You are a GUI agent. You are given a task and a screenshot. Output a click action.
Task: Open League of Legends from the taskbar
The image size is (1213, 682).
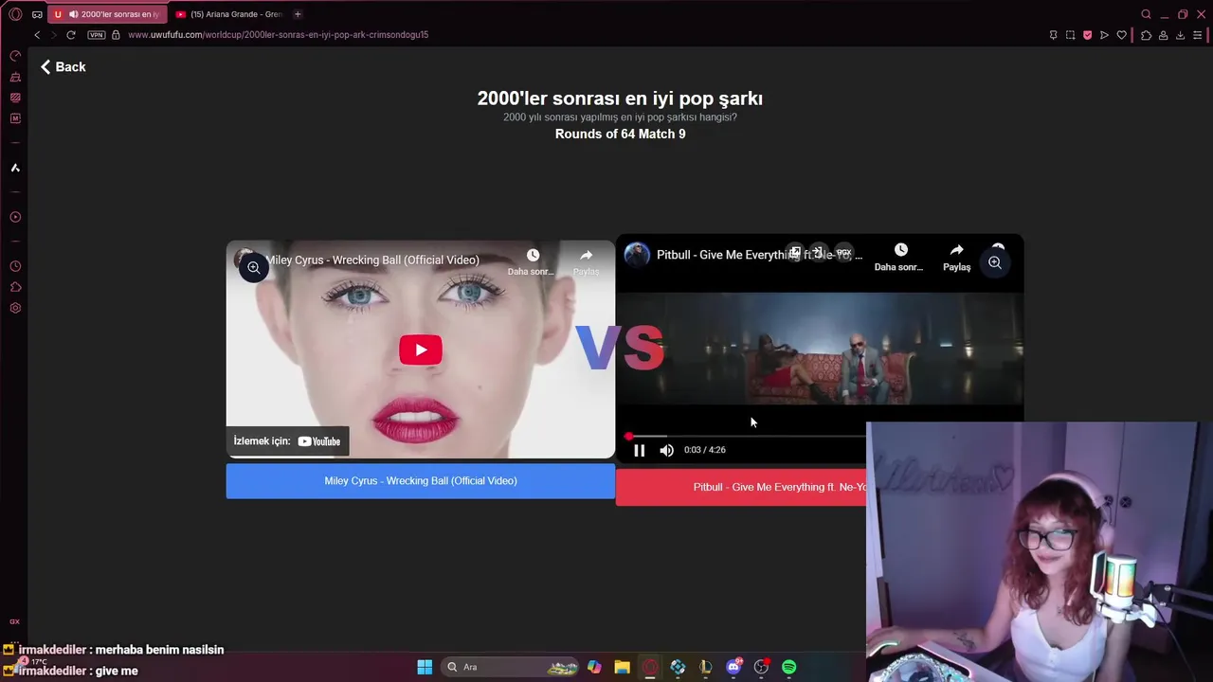[x=705, y=667]
